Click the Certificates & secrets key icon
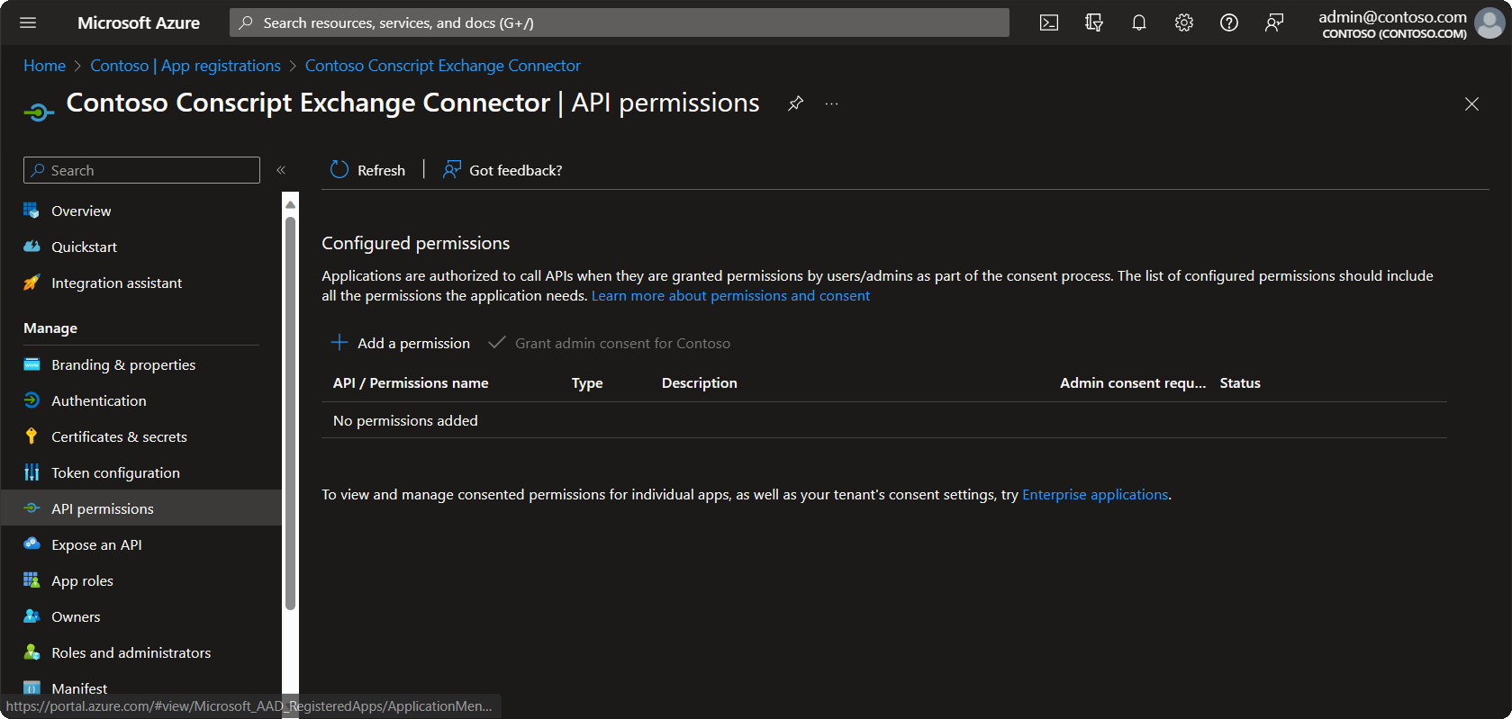This screenshot has height=719, width=1512. pos(32,436)
